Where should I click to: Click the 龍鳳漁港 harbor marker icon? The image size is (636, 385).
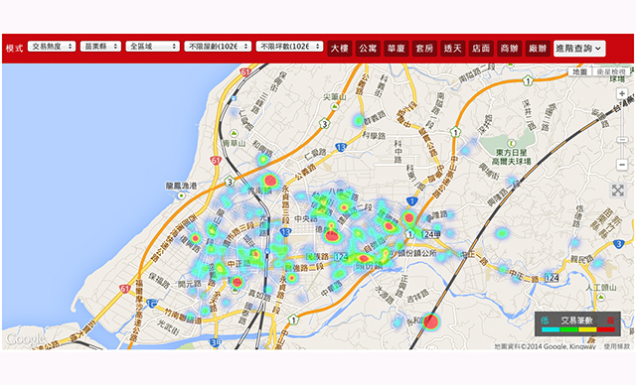pos(181,195)
